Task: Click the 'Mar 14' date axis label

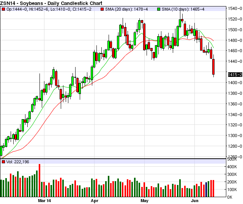Action: pyautogui.click(x=44, y=201)
